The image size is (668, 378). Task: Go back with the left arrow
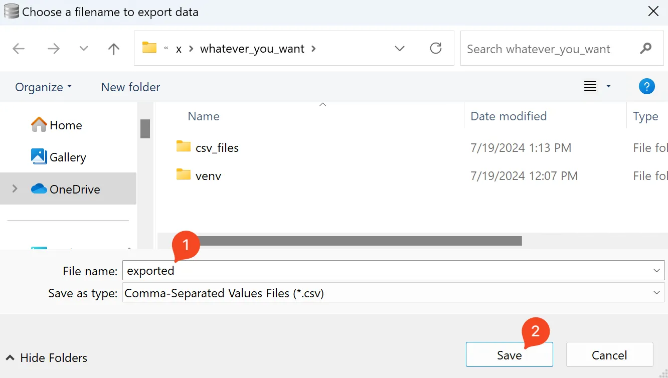19,49
